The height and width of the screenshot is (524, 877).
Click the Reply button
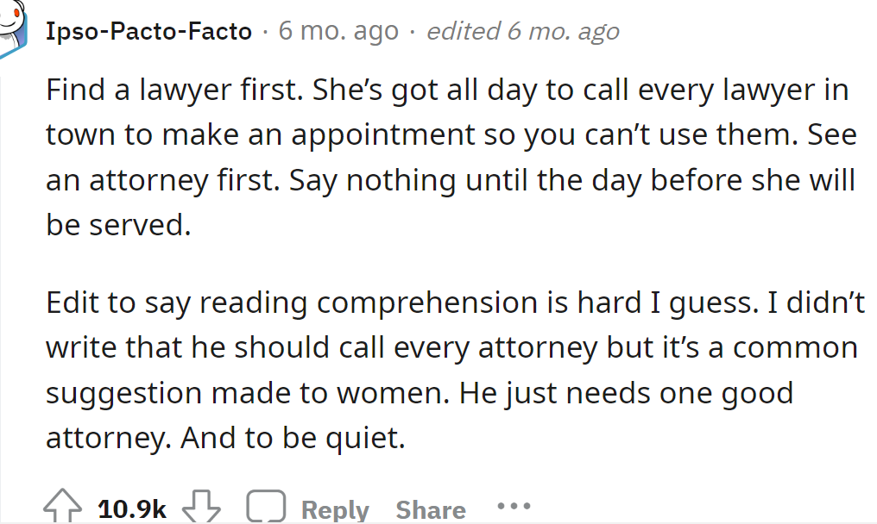tap(334, 508)
